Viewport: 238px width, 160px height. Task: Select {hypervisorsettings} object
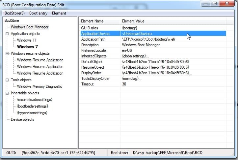tap(32, 113)
